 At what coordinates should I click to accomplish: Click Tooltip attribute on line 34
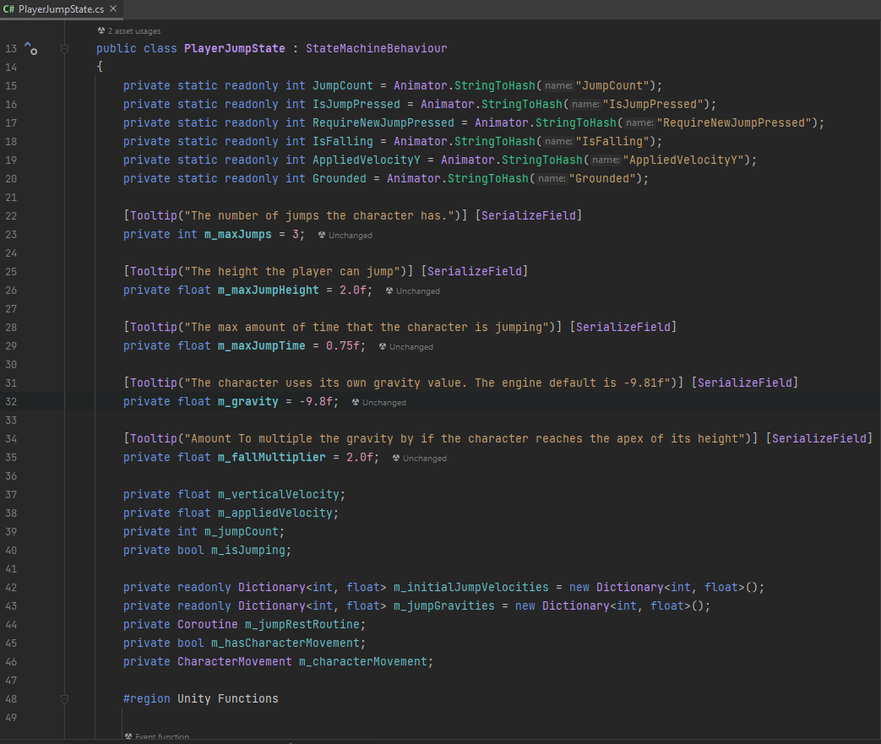(x=154, y=439)
